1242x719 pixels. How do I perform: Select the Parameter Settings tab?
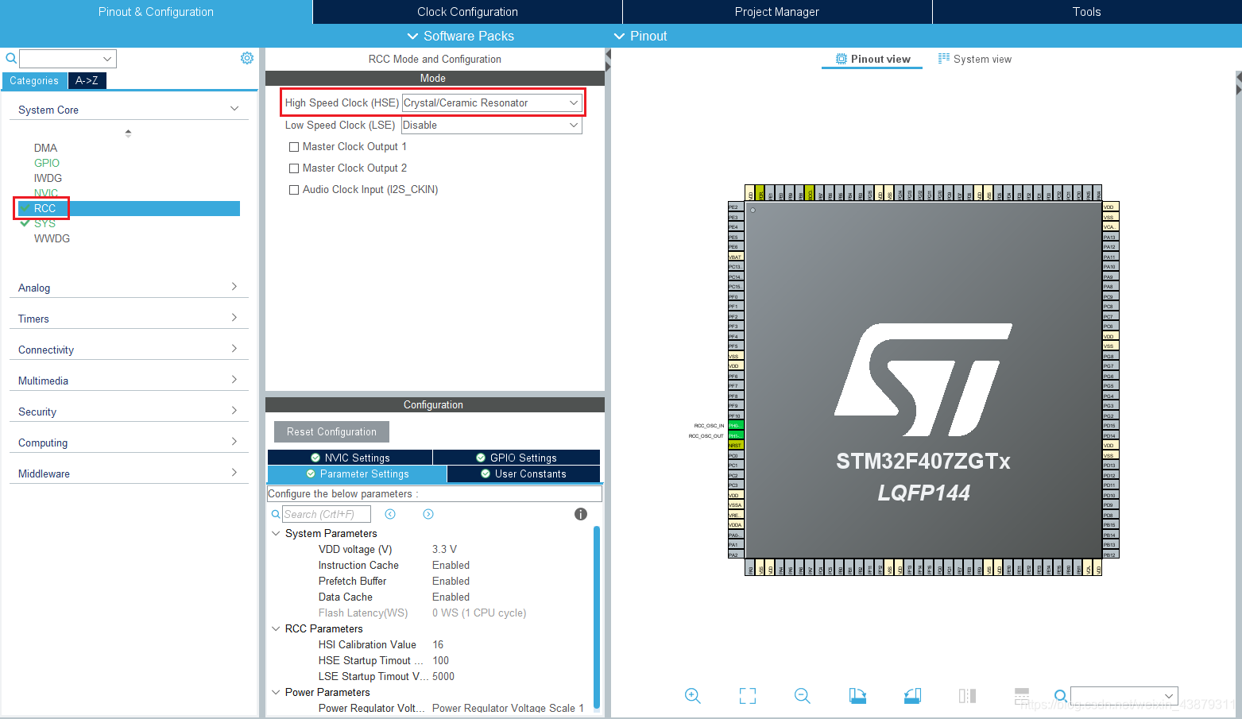pyautogui.click(x=358, y=474)
